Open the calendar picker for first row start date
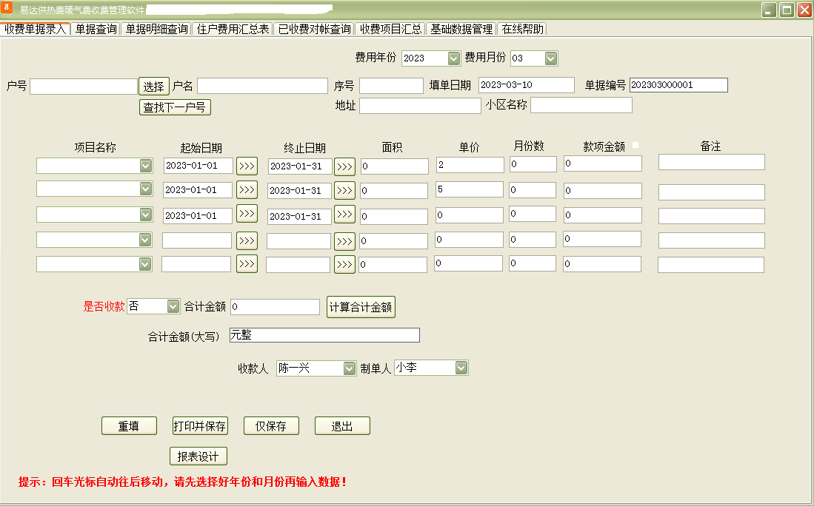This screenshot has width=814, height=506. coord(247,166)
